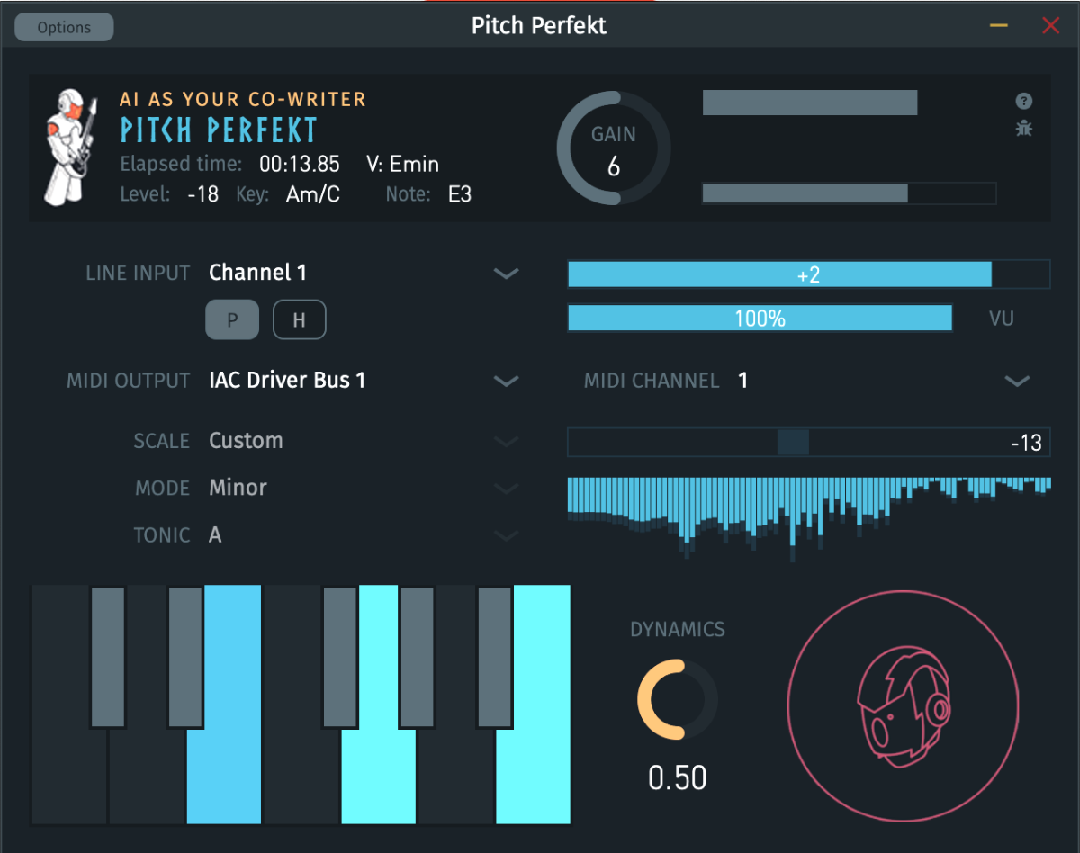Open the Options menu button

pos(64,27)
